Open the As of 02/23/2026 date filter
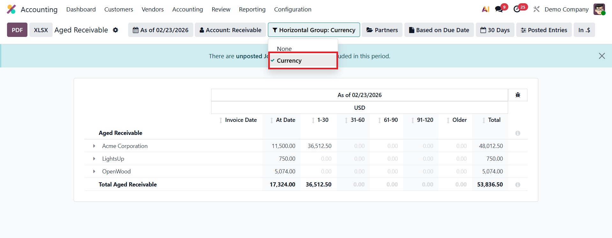This screenshot has width=612, height=238. 161,30
